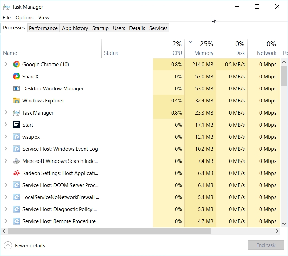
Task: Click the wsappx gear icon
Action: point(16,137)
